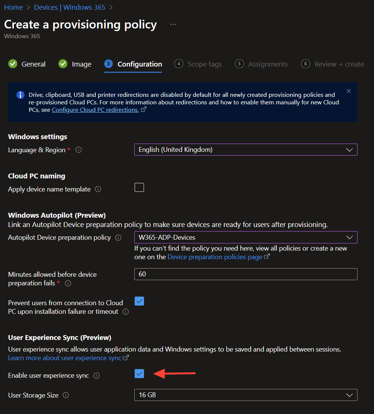Open the ellipsis more options menu
The image size is (374, 414).
(173, 25)
